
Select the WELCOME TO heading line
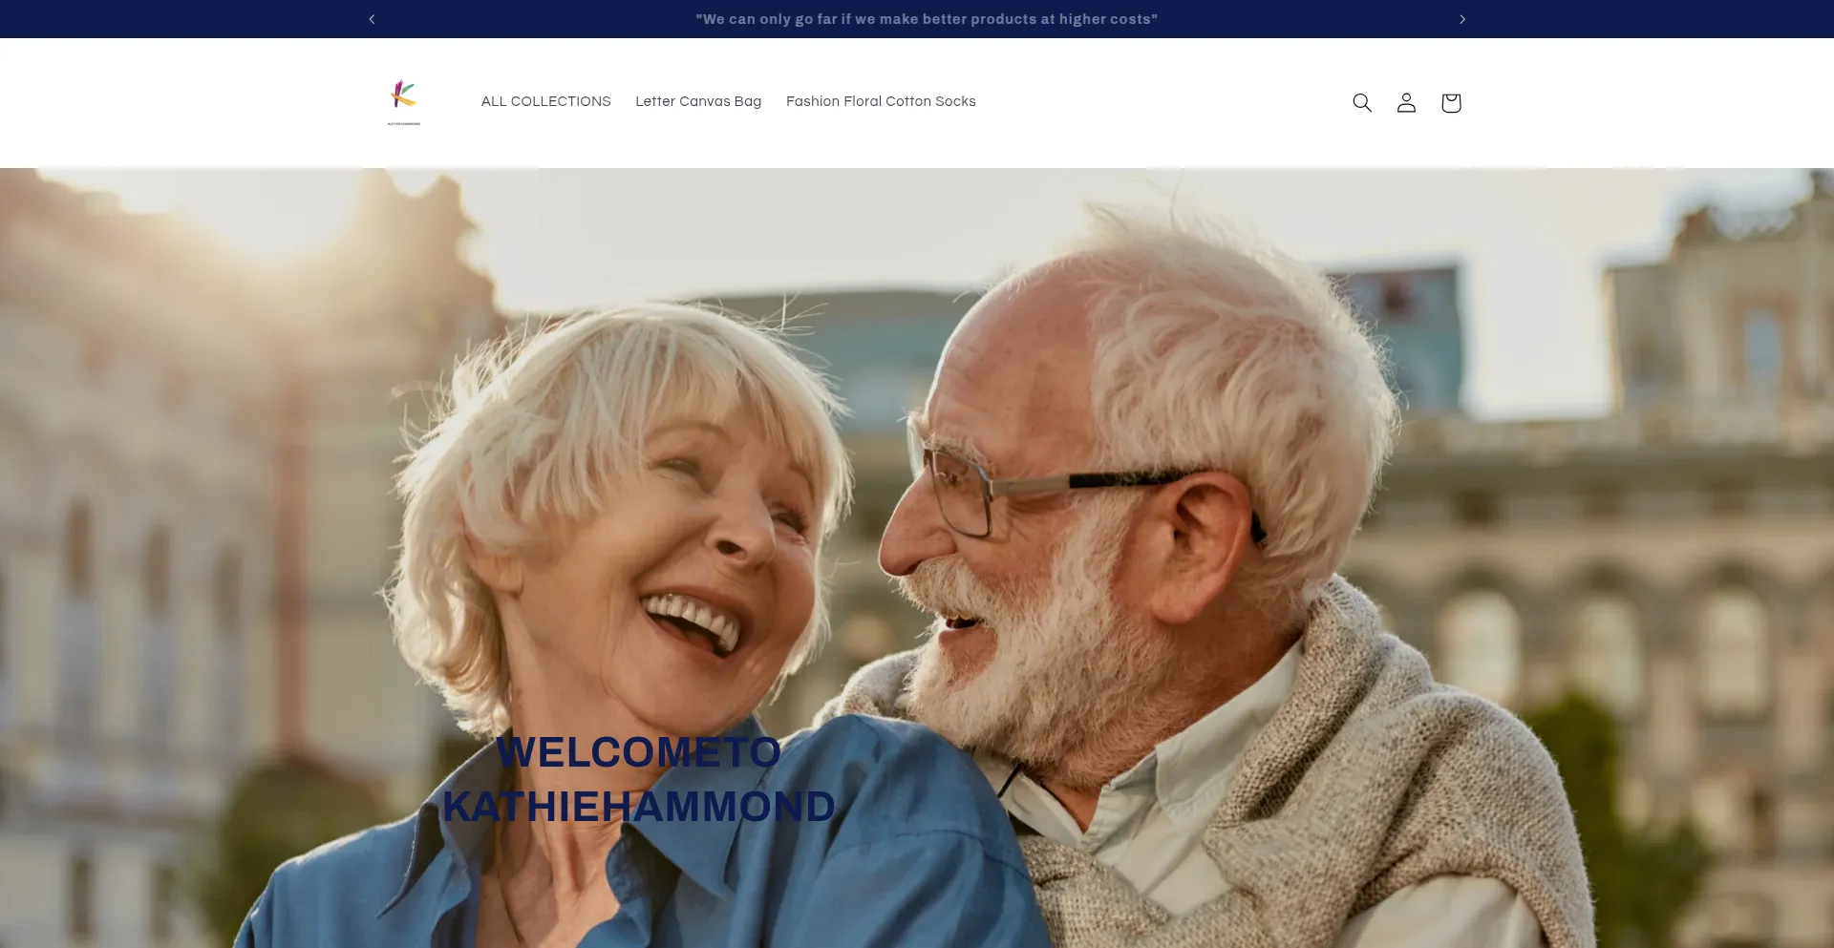[x=639, y=752]
